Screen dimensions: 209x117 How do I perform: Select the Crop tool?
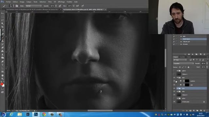[x=2, y=27]
